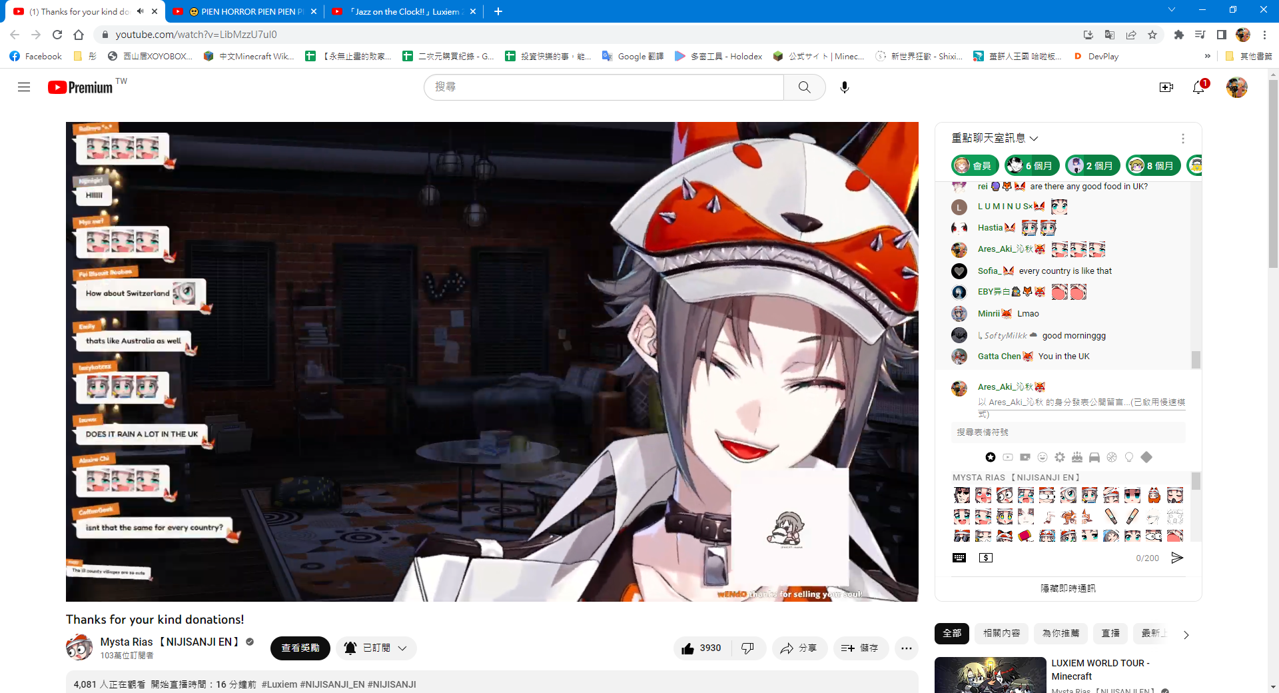This screenshot has height=693, width=1279.
Task: Open LUXIEM WORLD TOUR Minecraft thumbnail
Action: (991, 675)
